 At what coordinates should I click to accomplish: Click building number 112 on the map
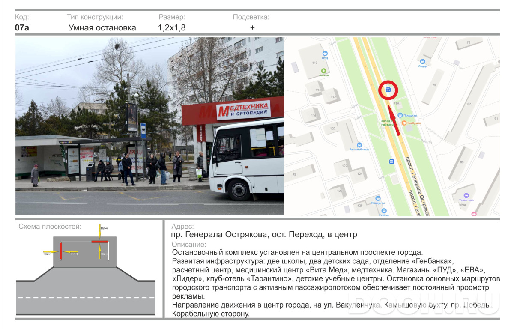tap(333, 97)
